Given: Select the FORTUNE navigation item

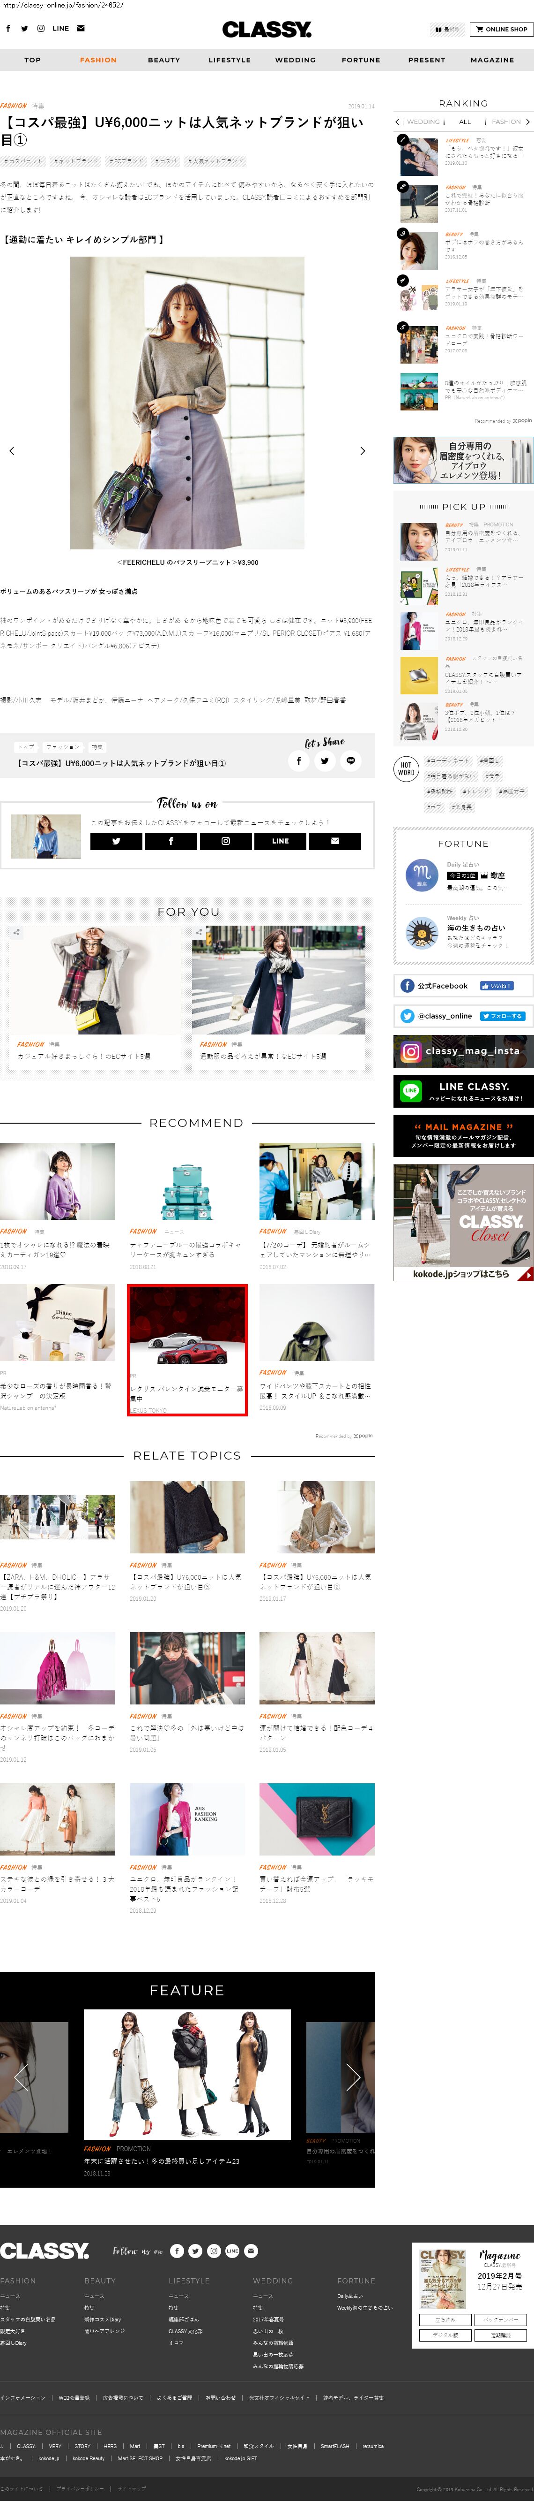Looking at the screenshot, I should coord(361,61).
